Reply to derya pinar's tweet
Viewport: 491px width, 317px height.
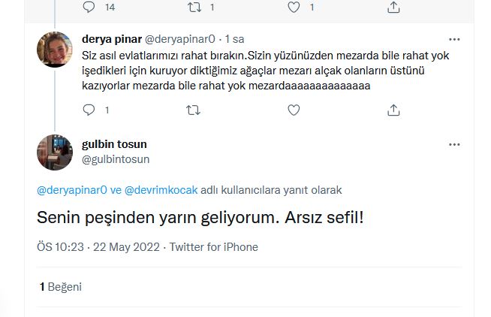click(89, 110)
